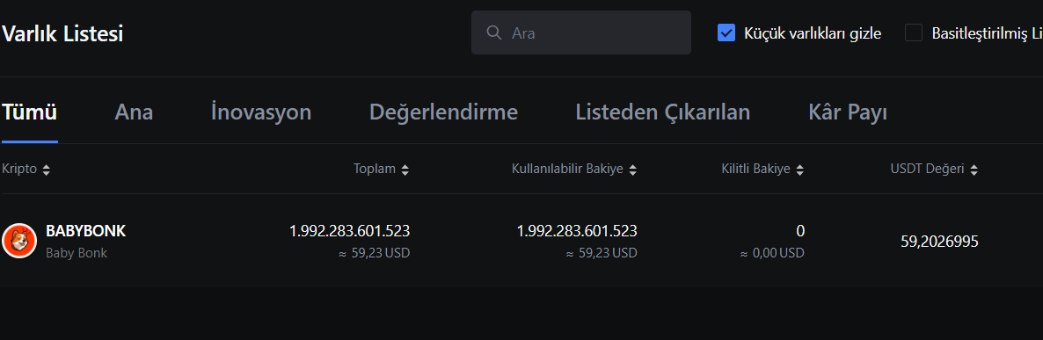Select the Tümü tab

click(x=29, y=112)
